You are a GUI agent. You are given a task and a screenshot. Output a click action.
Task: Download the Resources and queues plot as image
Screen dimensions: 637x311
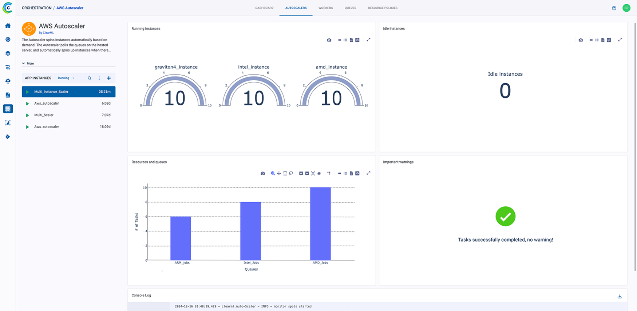[x=263, y=173]
